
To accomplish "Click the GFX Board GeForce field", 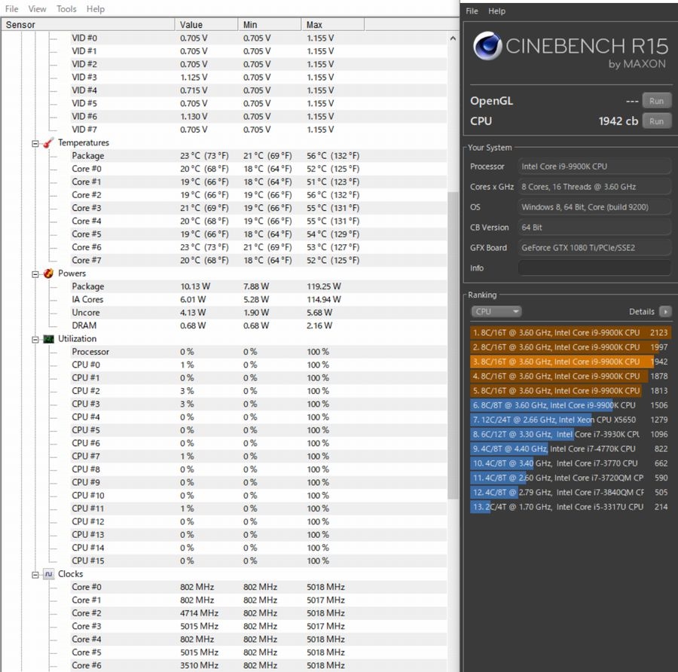I will (594, 248).
